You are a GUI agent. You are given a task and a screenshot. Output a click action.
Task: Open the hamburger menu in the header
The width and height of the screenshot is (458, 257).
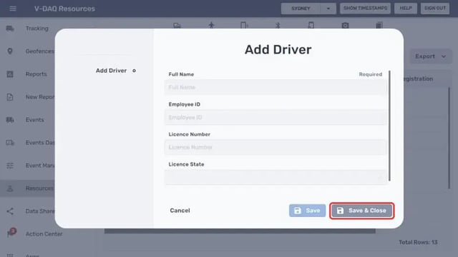click(13, 9)
